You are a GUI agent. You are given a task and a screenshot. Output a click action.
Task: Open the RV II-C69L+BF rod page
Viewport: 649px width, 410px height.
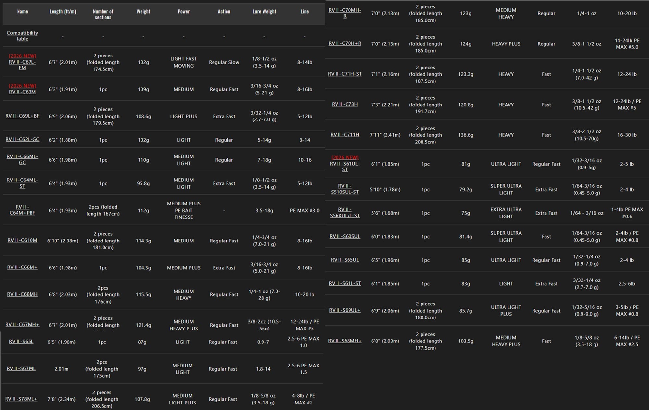[x=22, y=116]
